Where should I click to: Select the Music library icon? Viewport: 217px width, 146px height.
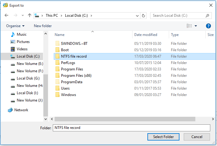(x=13, y=34)
